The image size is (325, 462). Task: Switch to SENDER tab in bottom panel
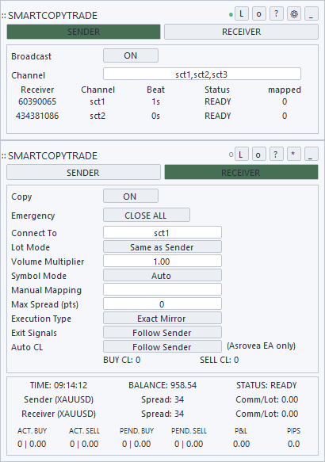[x=84, y=173]
